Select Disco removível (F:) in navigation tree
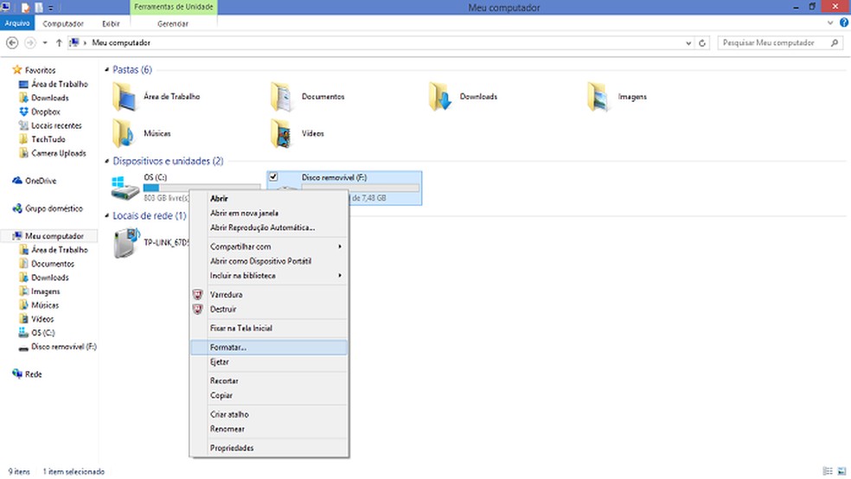 pyautogui.click(x=58, y=347)
